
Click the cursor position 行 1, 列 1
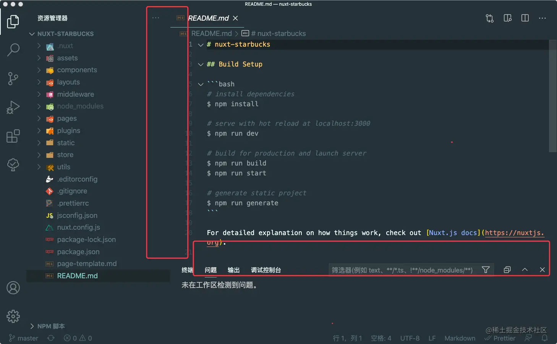347,338
